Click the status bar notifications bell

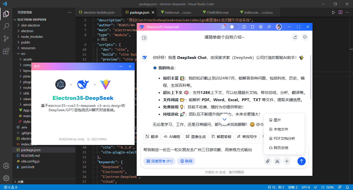tap(347, 187)
